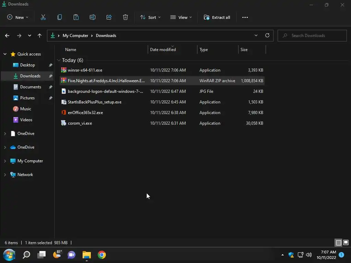Open taskbar Search magnifier
Screen dimensions: 351x263
[x=26, y=255]
